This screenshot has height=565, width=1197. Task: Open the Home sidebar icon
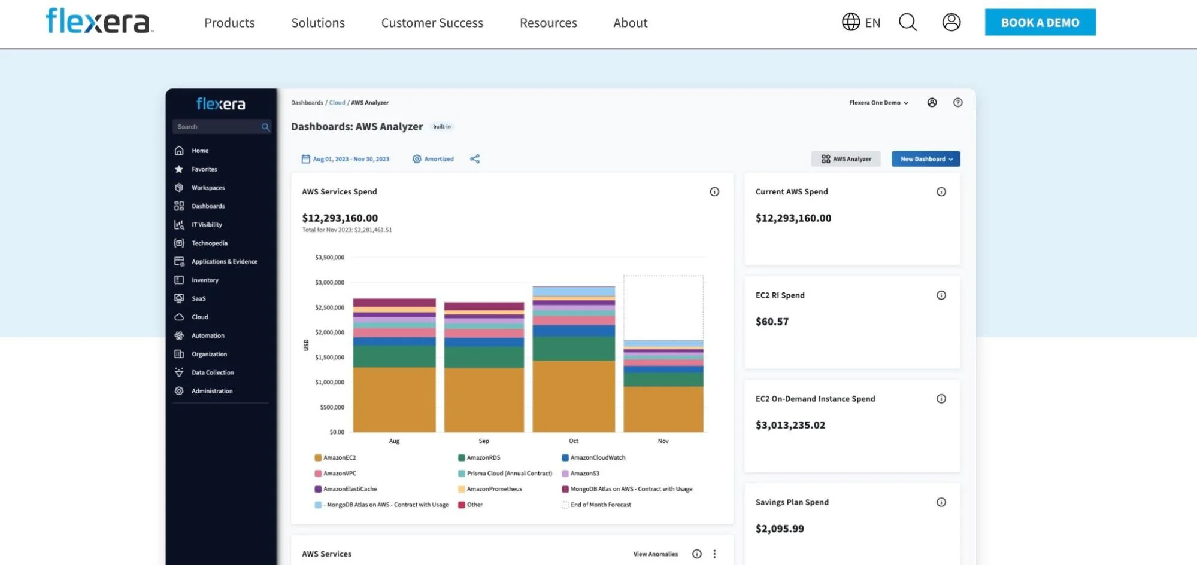(179, 151)
